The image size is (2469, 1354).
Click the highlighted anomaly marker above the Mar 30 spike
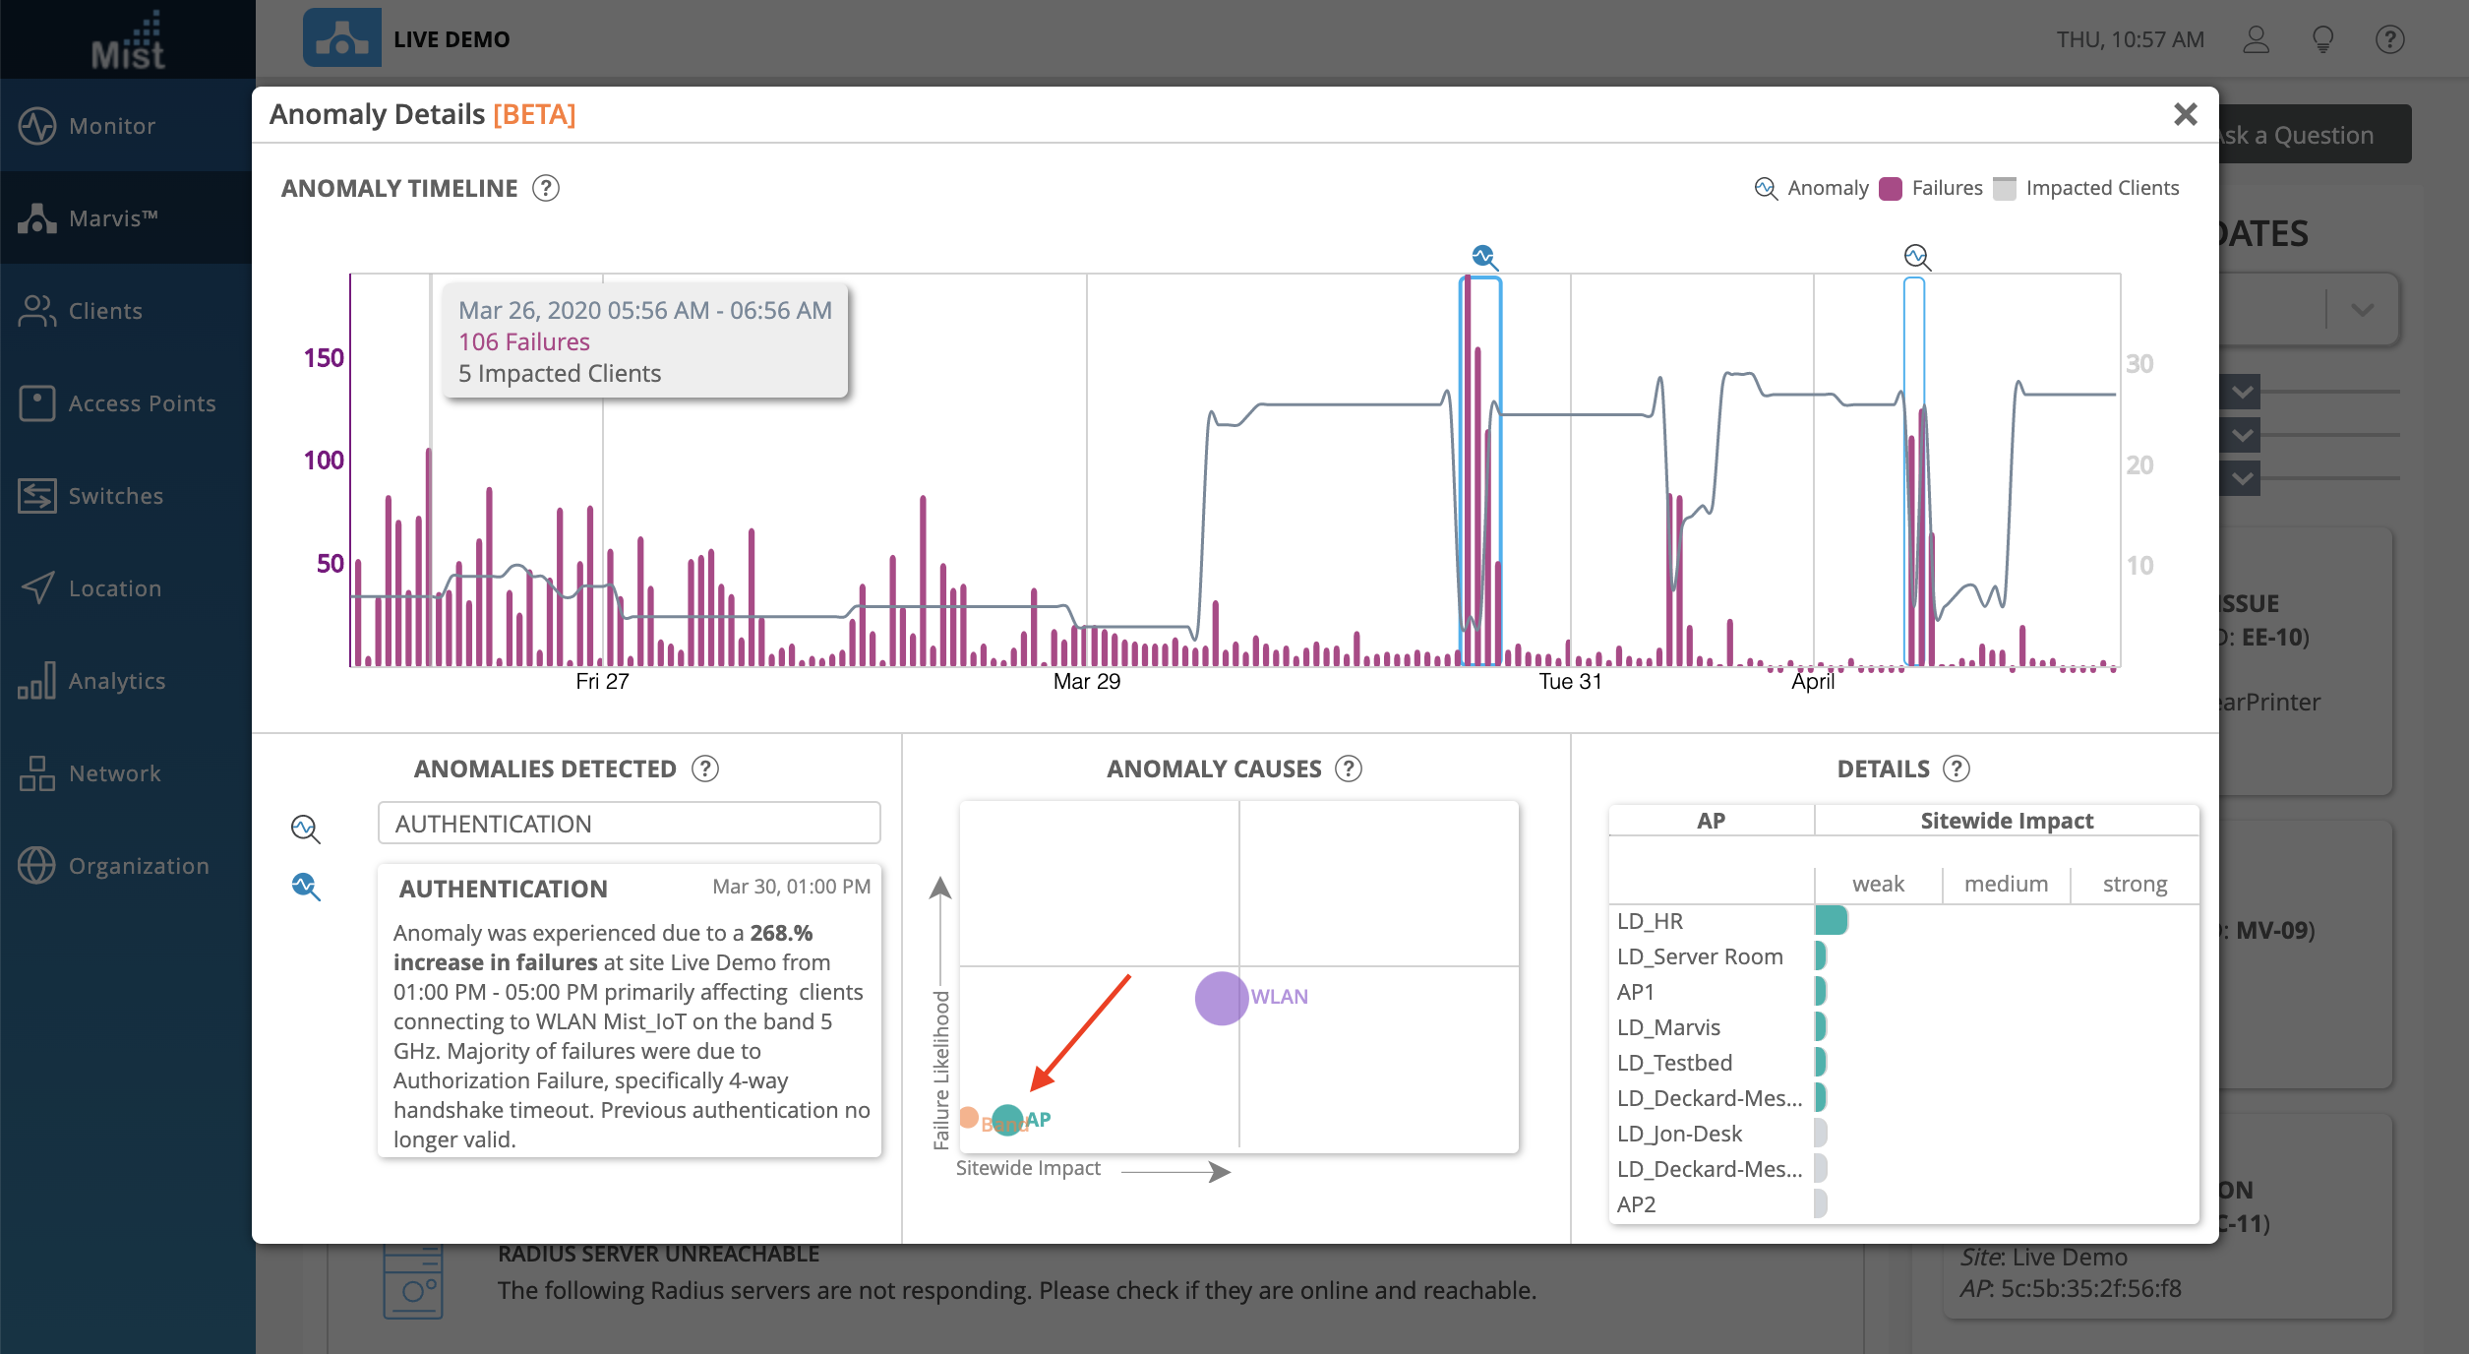pos(1483,258)
